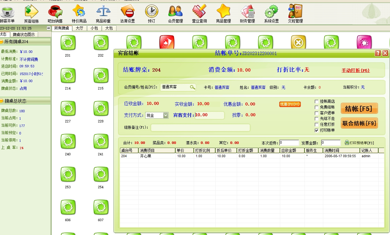
Task: Uncheck the 打印账单 checkbox
Action: 316,130
